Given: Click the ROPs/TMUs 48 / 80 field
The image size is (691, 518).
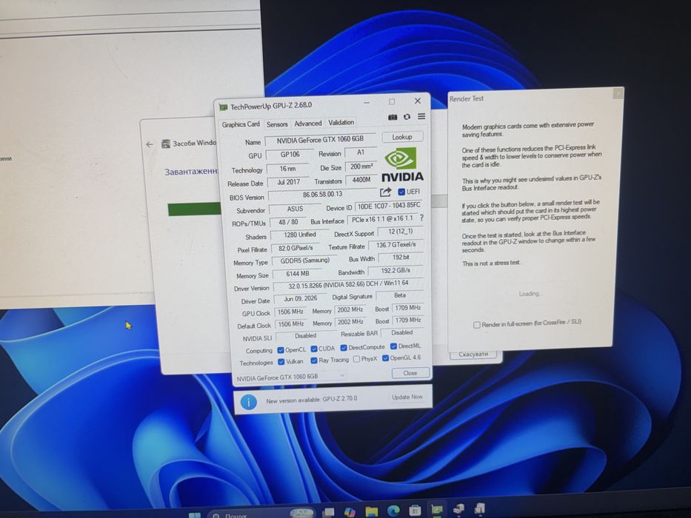Looking at the screenshot, I should (x=288, y=223).
